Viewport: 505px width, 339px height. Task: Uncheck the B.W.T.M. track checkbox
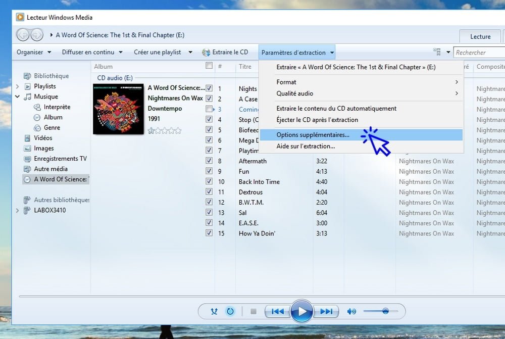(209, 202)
